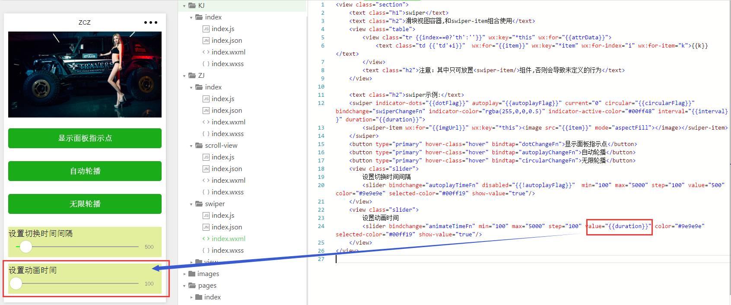Click the green wxml icon of swiper index.wxml
The image size is (731, 305).
point(206,239)
